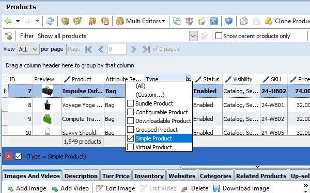Click the Edit Image button

(x=115, y=188)
